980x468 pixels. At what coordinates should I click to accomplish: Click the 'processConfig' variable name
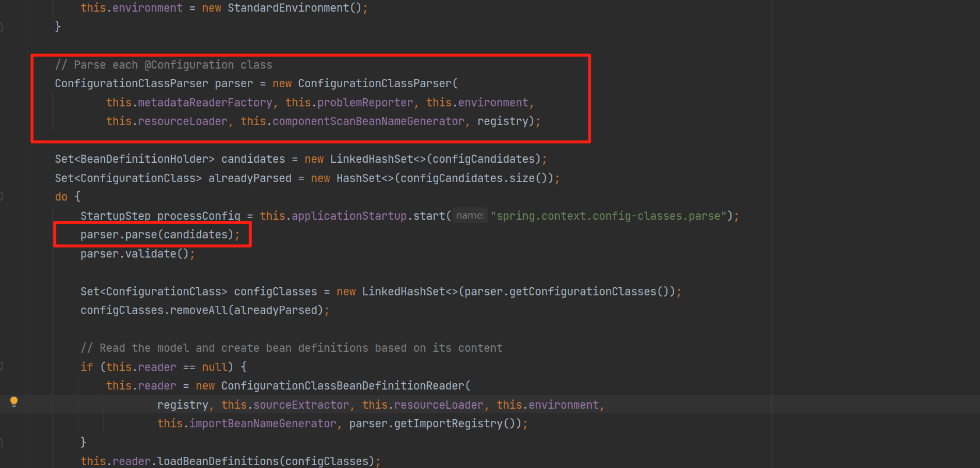[x=198, y=216]
